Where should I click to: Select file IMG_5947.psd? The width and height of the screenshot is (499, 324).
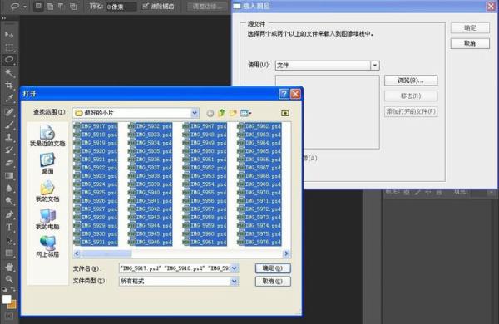[x=205, y=126]
